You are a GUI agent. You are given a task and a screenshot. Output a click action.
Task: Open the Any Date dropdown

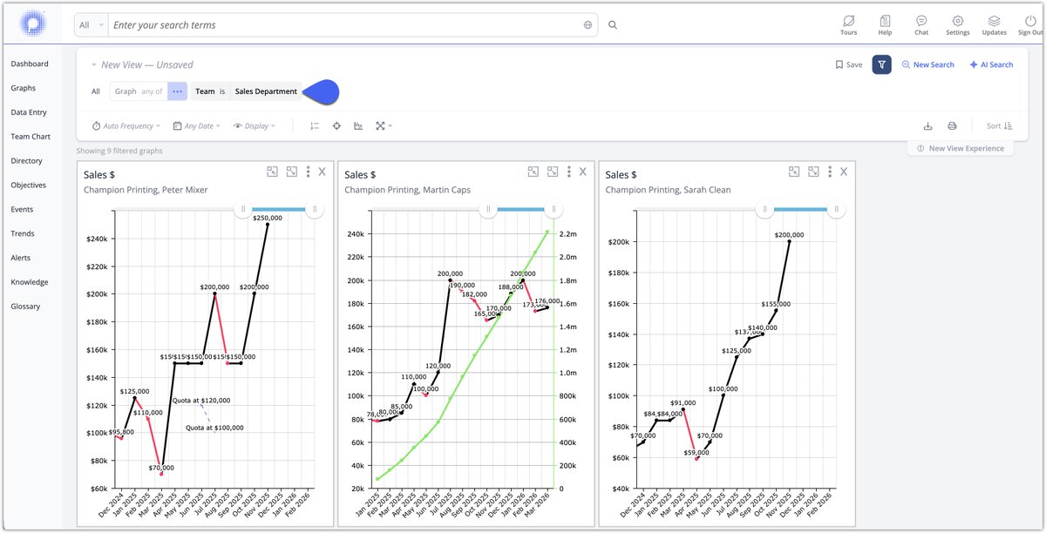pos(196,126)
